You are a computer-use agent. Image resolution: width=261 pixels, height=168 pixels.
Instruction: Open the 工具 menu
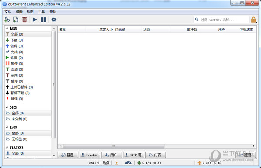(x=41, y=12)
